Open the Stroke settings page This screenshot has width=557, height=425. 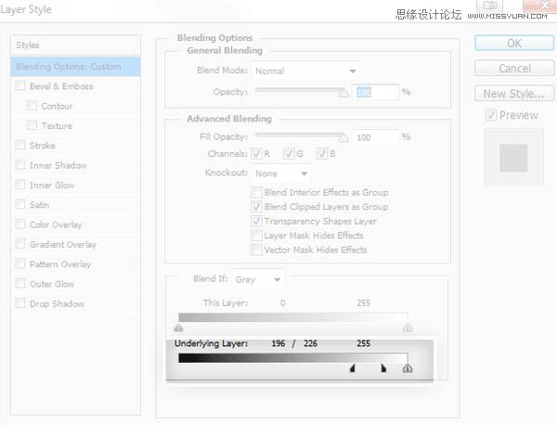43,146
